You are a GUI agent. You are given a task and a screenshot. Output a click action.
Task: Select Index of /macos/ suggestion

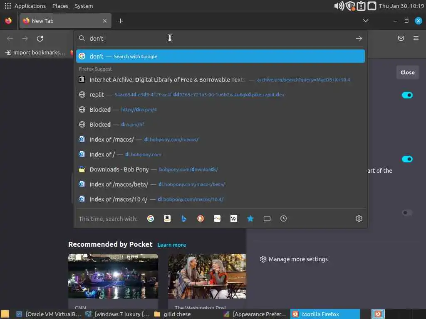220,139
